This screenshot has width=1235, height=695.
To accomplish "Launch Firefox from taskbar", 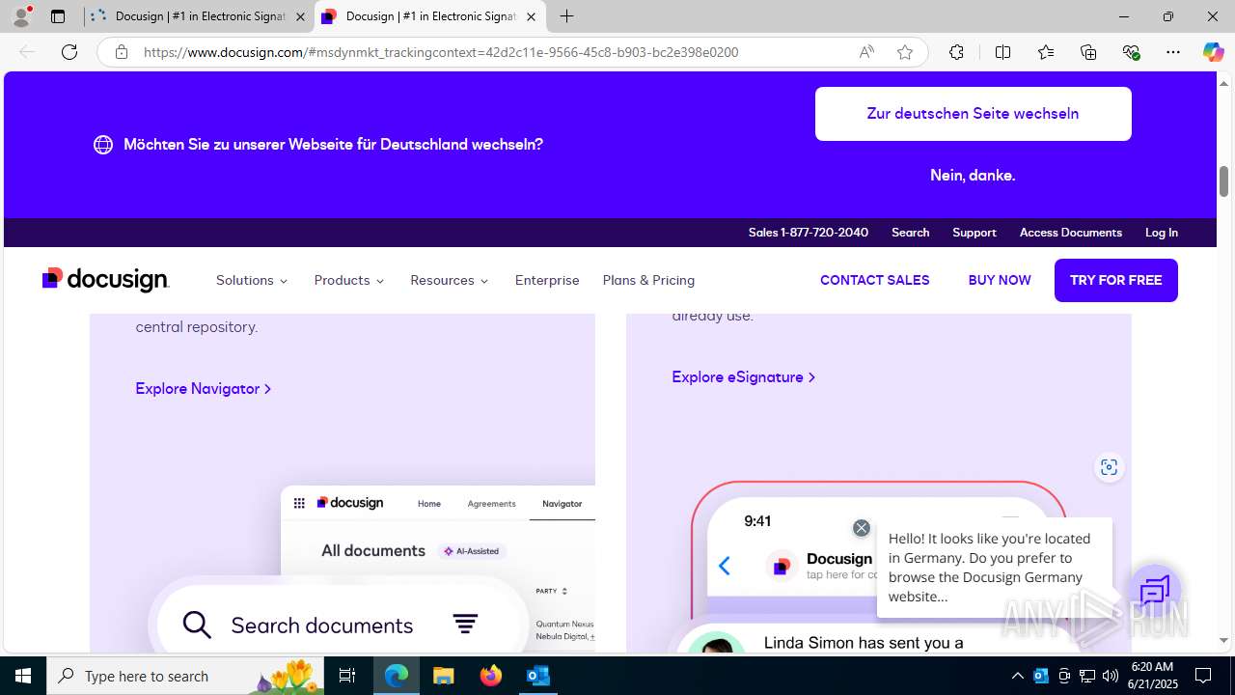I will click(x=491, y=676).
